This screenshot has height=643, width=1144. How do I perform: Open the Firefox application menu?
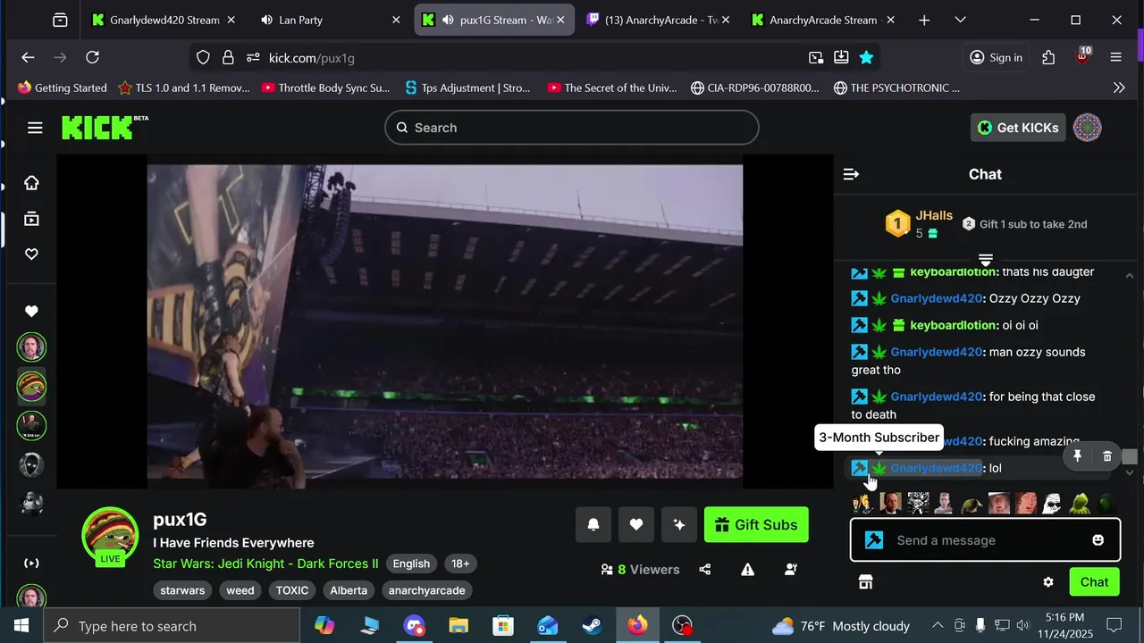pos(1115,57)
